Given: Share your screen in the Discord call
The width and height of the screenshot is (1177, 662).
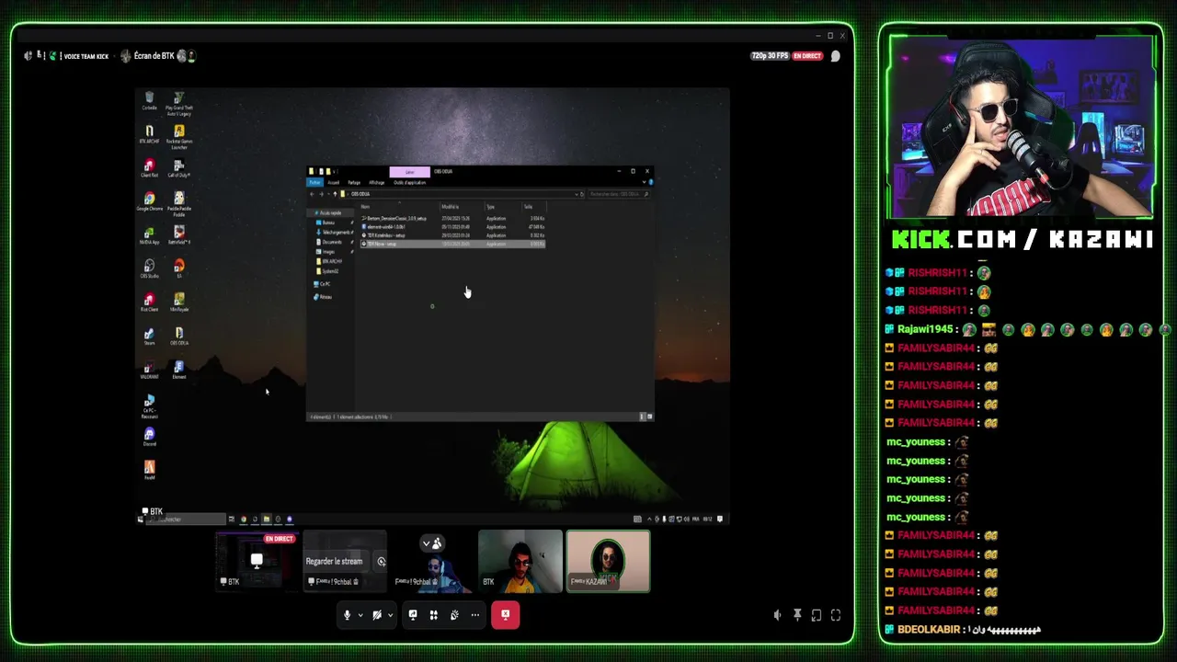Looking at the screenshot, I should [x=413, y=615].
